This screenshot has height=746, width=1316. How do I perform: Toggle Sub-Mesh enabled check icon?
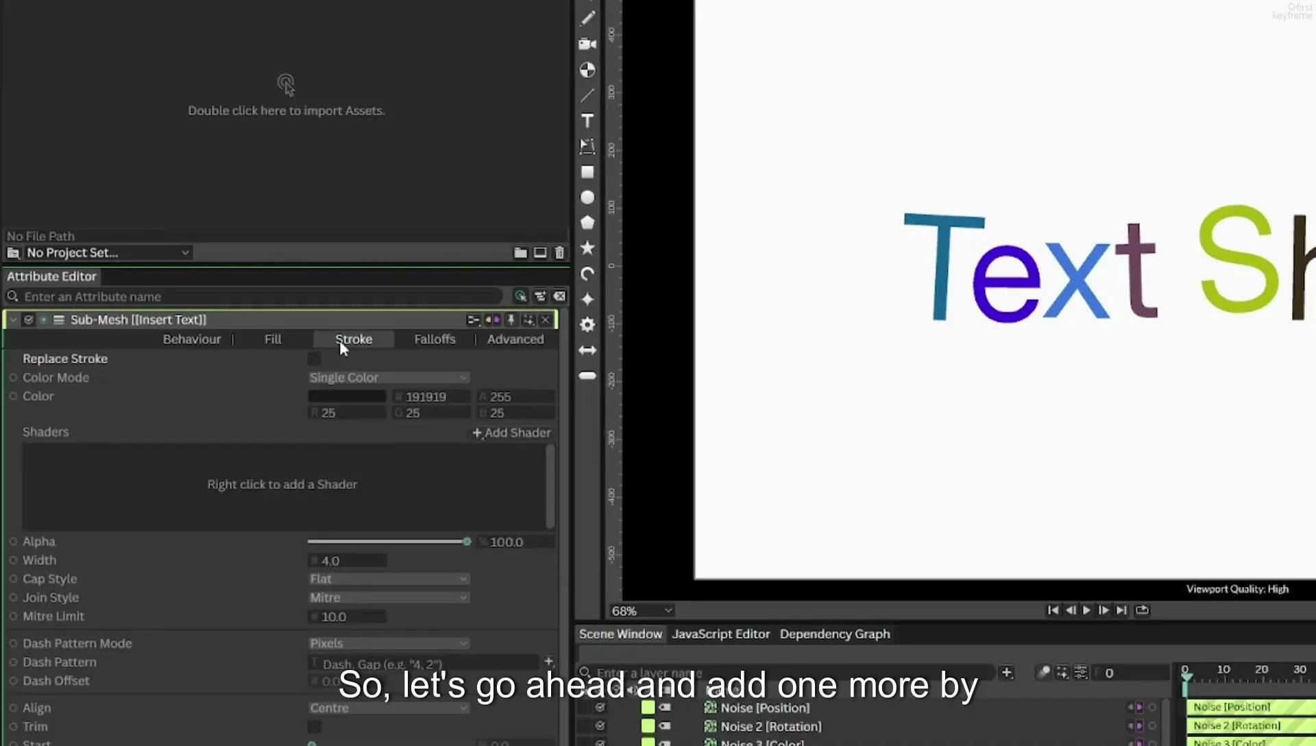(28, 320)
